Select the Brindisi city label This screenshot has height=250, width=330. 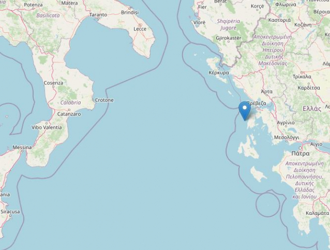coord(130,12)
